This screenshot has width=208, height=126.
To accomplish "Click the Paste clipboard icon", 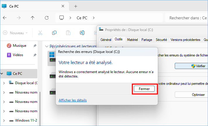I will tap(68, 33).
